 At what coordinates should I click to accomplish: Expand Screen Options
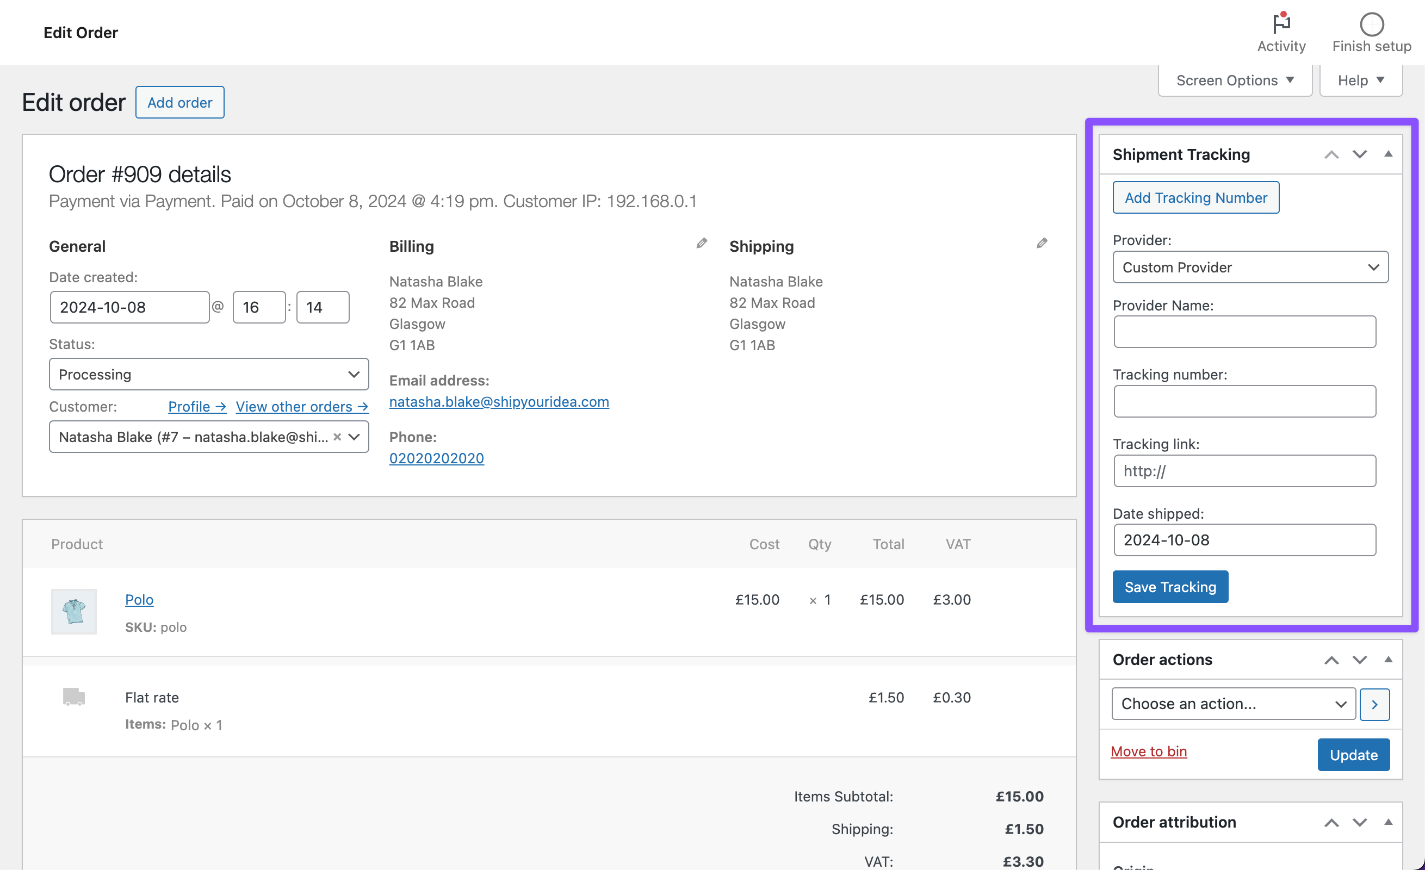1235,80
